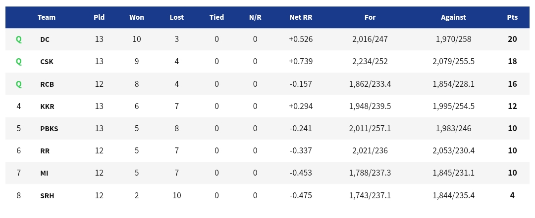Open the DC team name link
Image resolution: width=535 pixels, height=218 pixels.
pyautogui.click(x=45, y=39)
